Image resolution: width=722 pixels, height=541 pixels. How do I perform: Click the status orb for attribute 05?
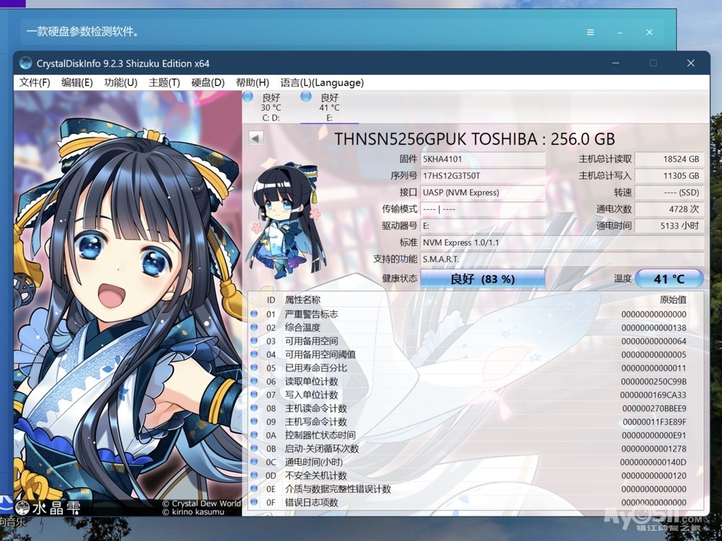pyautogui.click(x=253, y=368)
